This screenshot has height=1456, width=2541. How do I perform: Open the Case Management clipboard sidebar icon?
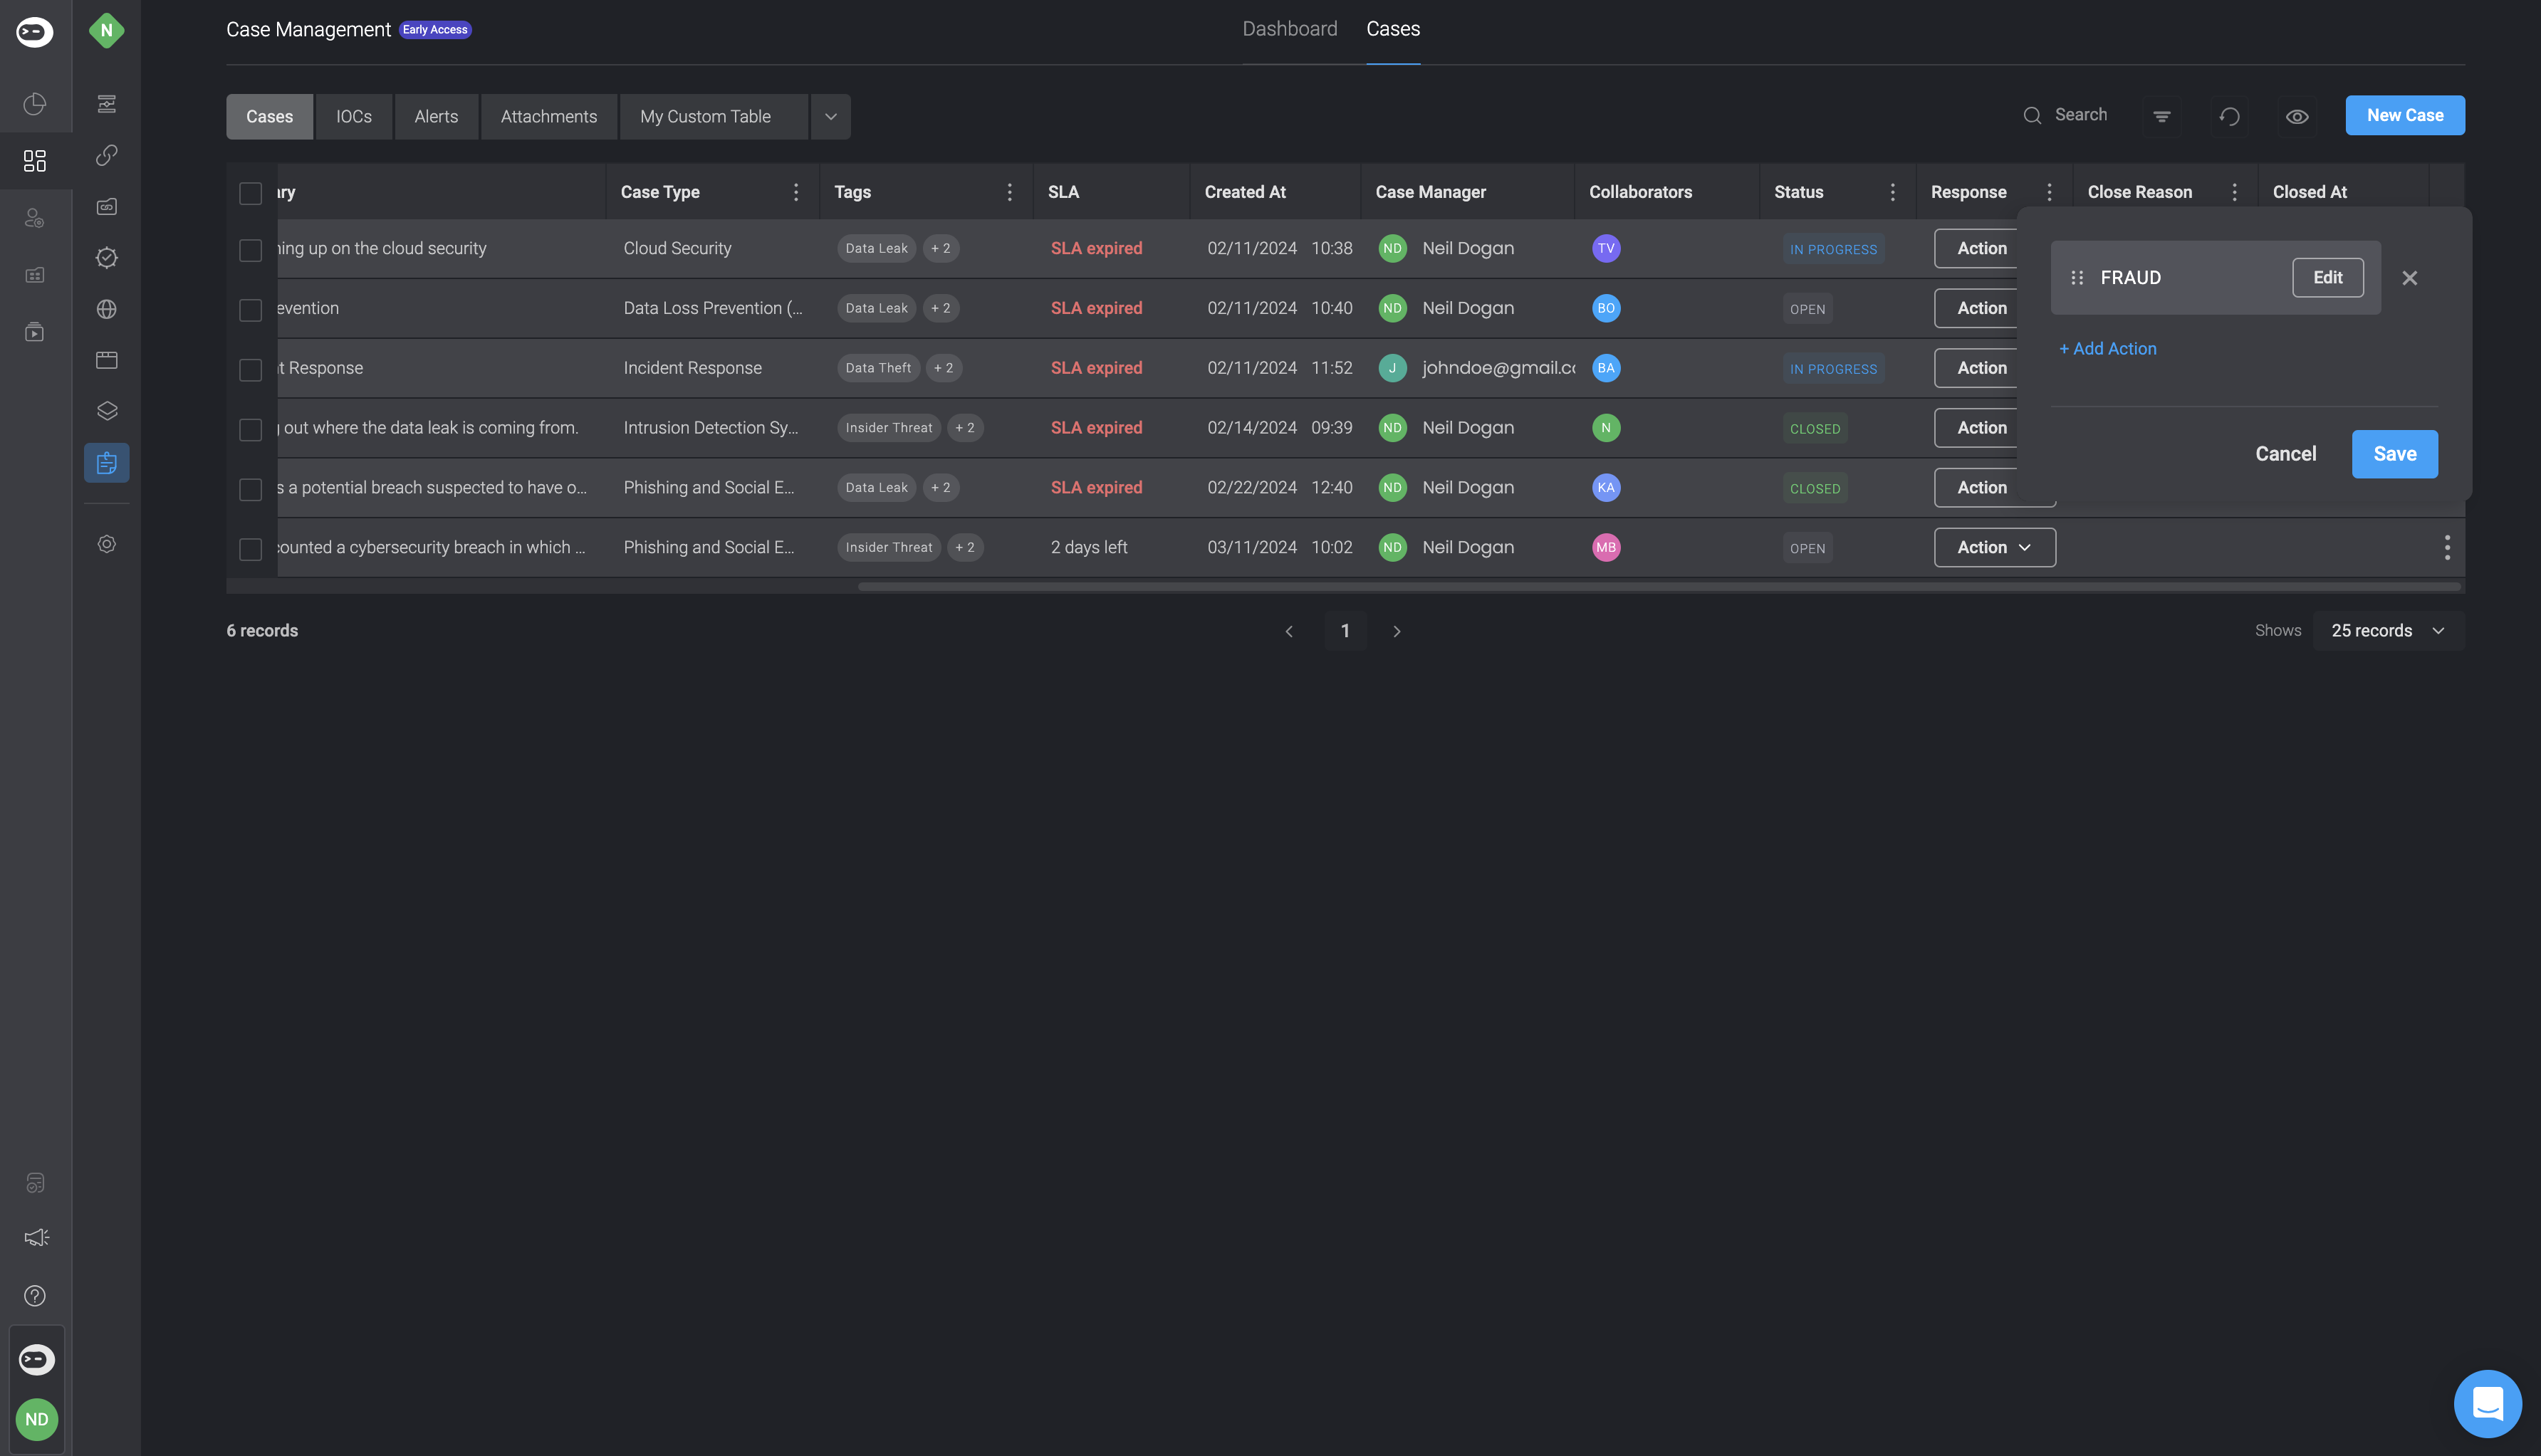(x=107, y=463)
